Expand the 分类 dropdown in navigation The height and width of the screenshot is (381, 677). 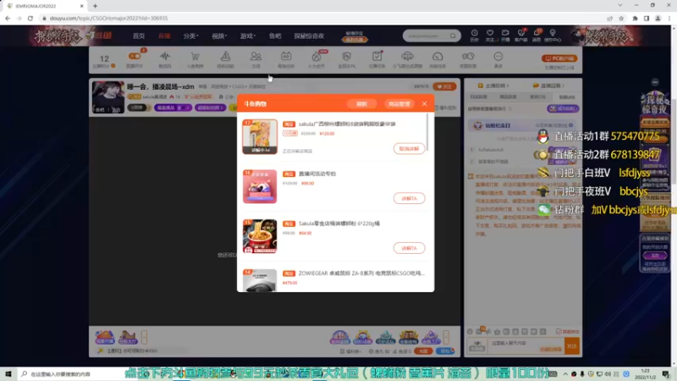191,36
